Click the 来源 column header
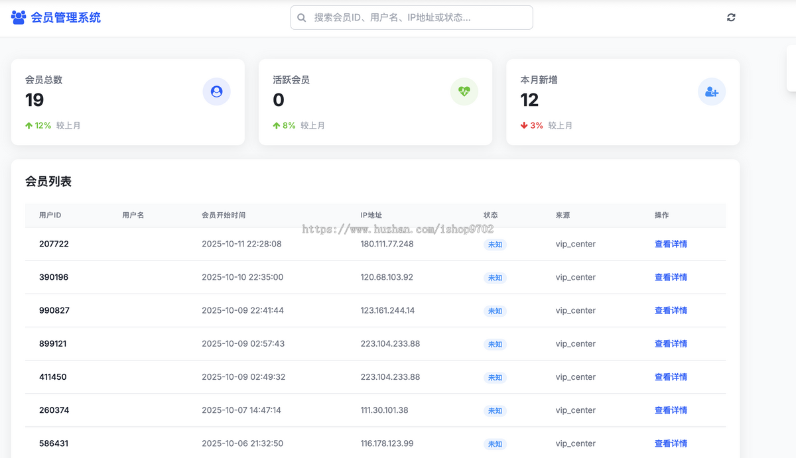 coord(563,215)
